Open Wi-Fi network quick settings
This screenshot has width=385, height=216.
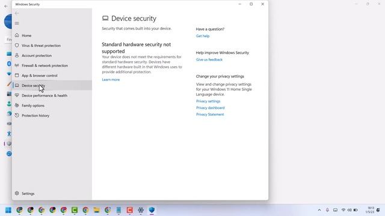[x=343, y=210]
